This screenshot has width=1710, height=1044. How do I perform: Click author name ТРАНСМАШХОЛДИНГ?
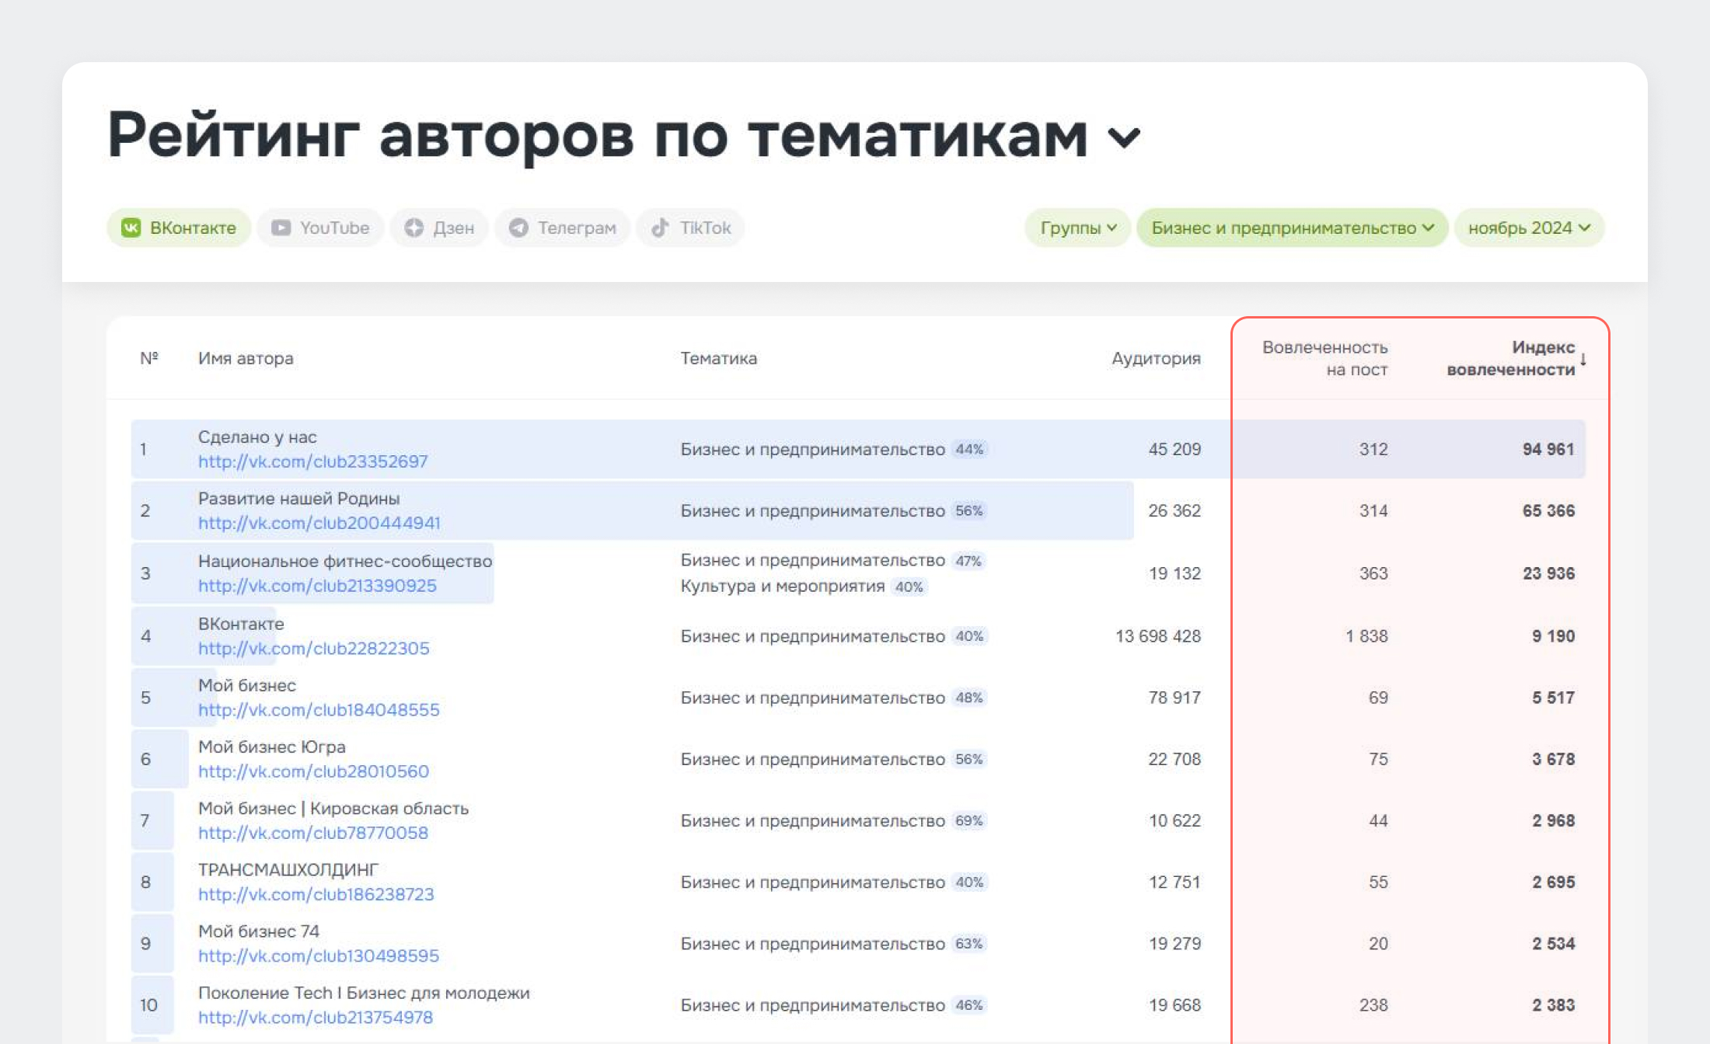288,869
